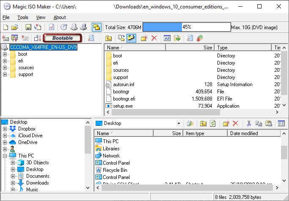Click the red X delete icon in ISO pane
The width and height of the screenshot is (289, 201).
tap(154, 38)
